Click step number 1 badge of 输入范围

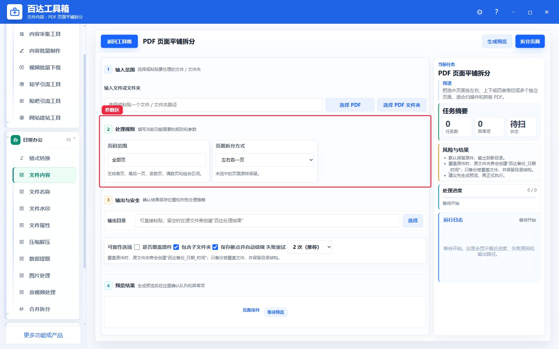click(108, 69)
